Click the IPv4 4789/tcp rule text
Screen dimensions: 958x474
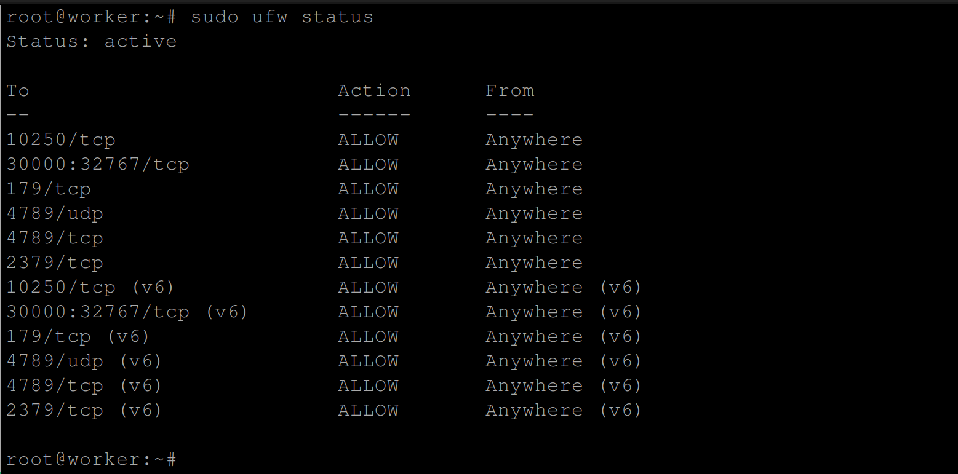coord(54,238)
